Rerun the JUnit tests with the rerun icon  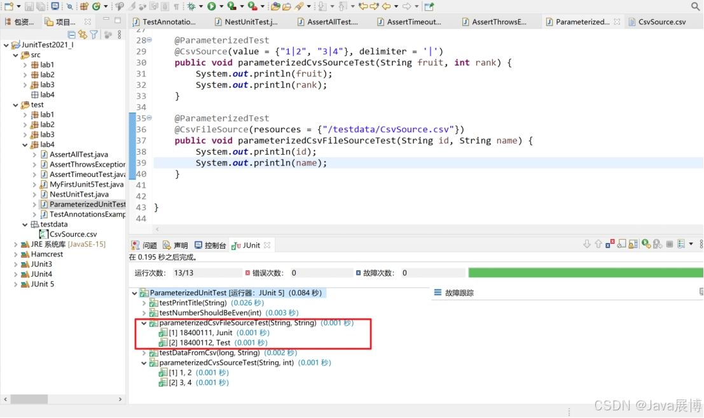pyautogui.click(x=645, y=243)
